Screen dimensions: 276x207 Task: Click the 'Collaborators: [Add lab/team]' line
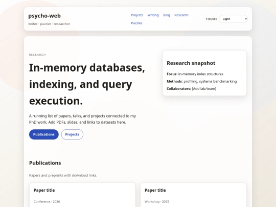pyautogui.click(x=191, y=89)
